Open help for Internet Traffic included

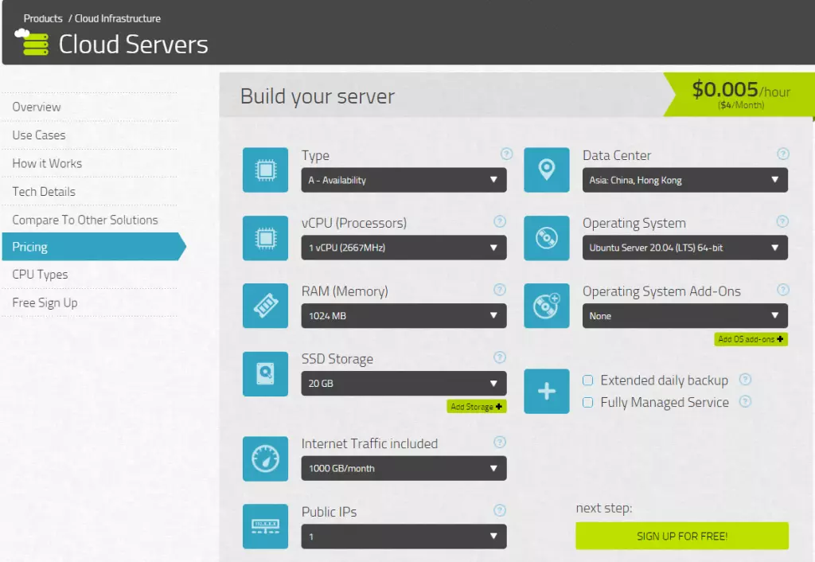pyautogui.click(x=500, y=442)
